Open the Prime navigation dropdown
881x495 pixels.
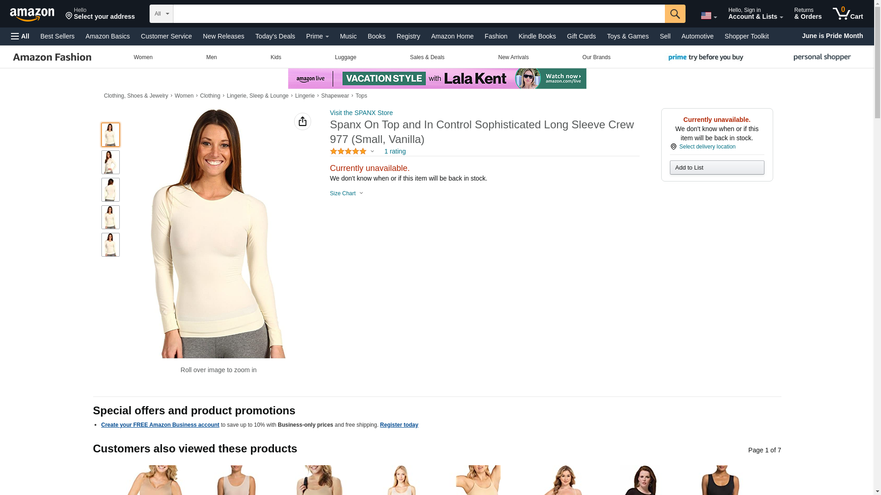(317, 36)
